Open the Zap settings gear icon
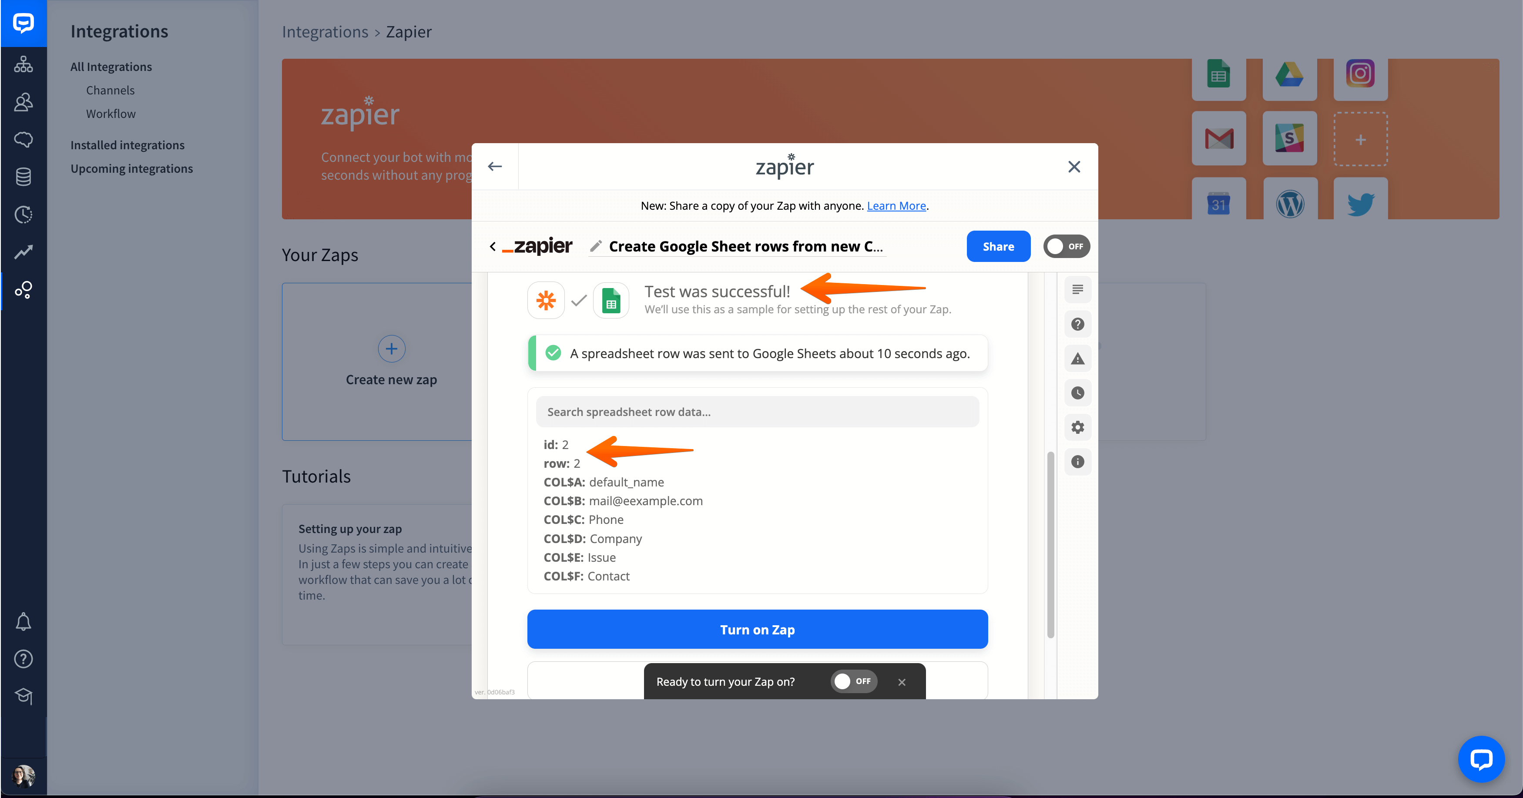 click(x=1077, y=427)
